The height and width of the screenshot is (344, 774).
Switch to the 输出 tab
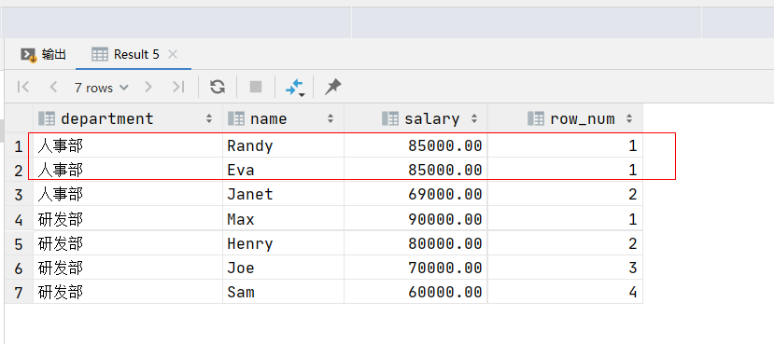(43, 54)
